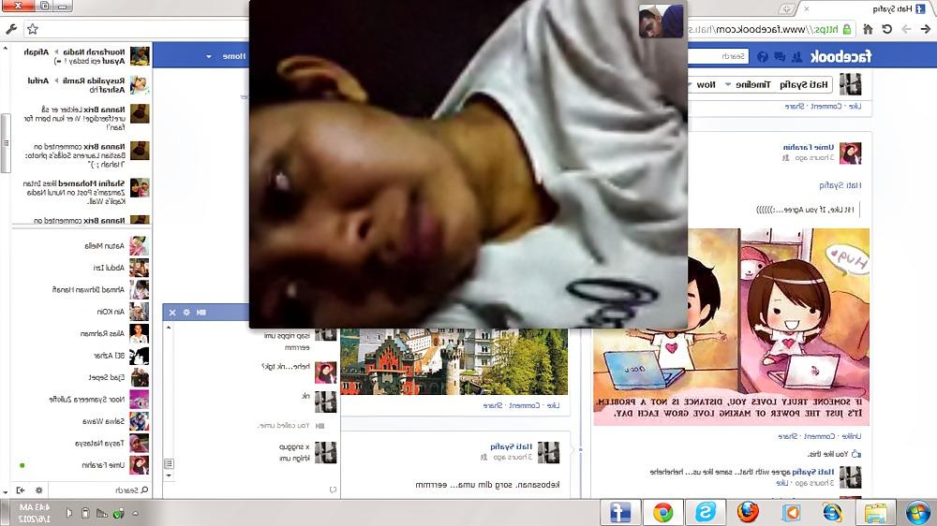This screenshot has height=526, width=937.
Task: Open Windows Explorer from the taskbar
Action: coord(875,513)
